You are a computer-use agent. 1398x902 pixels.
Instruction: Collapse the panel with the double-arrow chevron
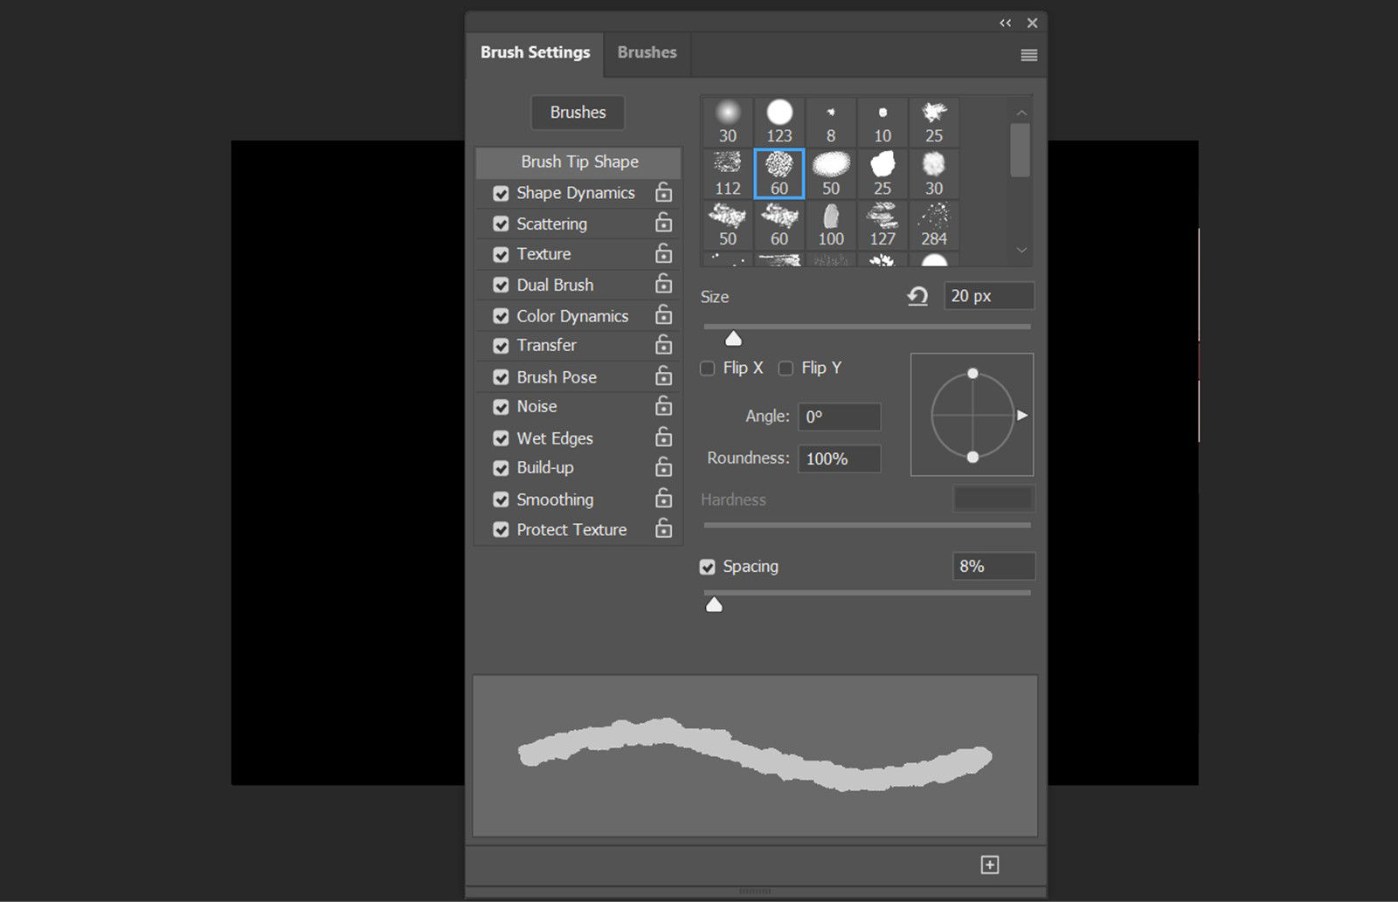click(1005, 23)
